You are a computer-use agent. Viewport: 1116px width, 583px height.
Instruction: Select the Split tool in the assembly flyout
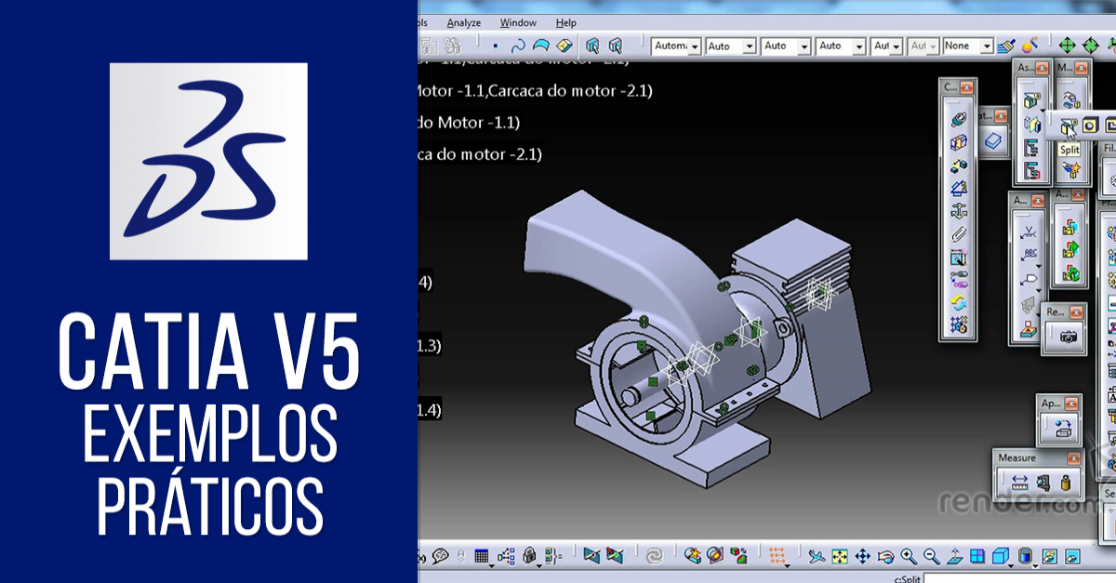click(x=1068, y=126)
